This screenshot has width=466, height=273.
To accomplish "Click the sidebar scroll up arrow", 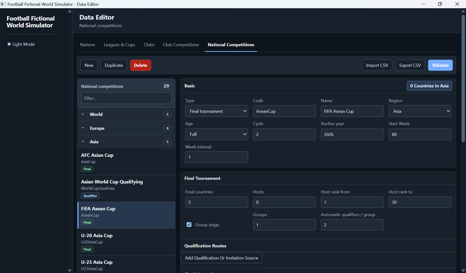I will point(70,11).
